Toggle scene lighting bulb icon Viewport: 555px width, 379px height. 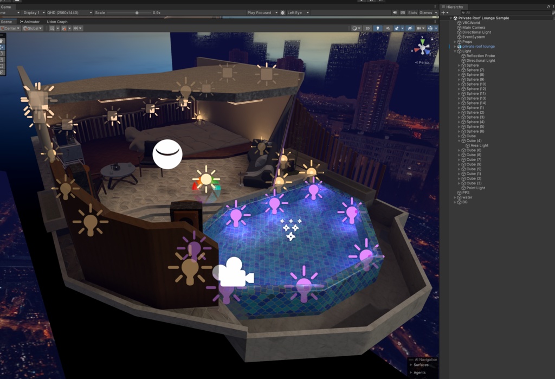point(378,29)
